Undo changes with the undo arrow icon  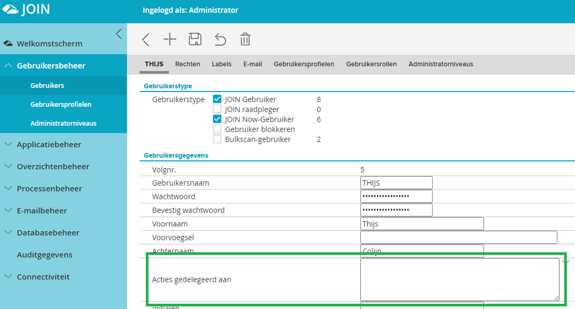click(x=220, y=40)
